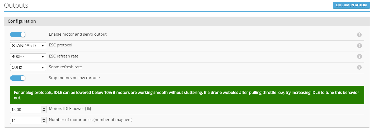
Task: Open the ESC protocol dropdown
Action: 28,46
